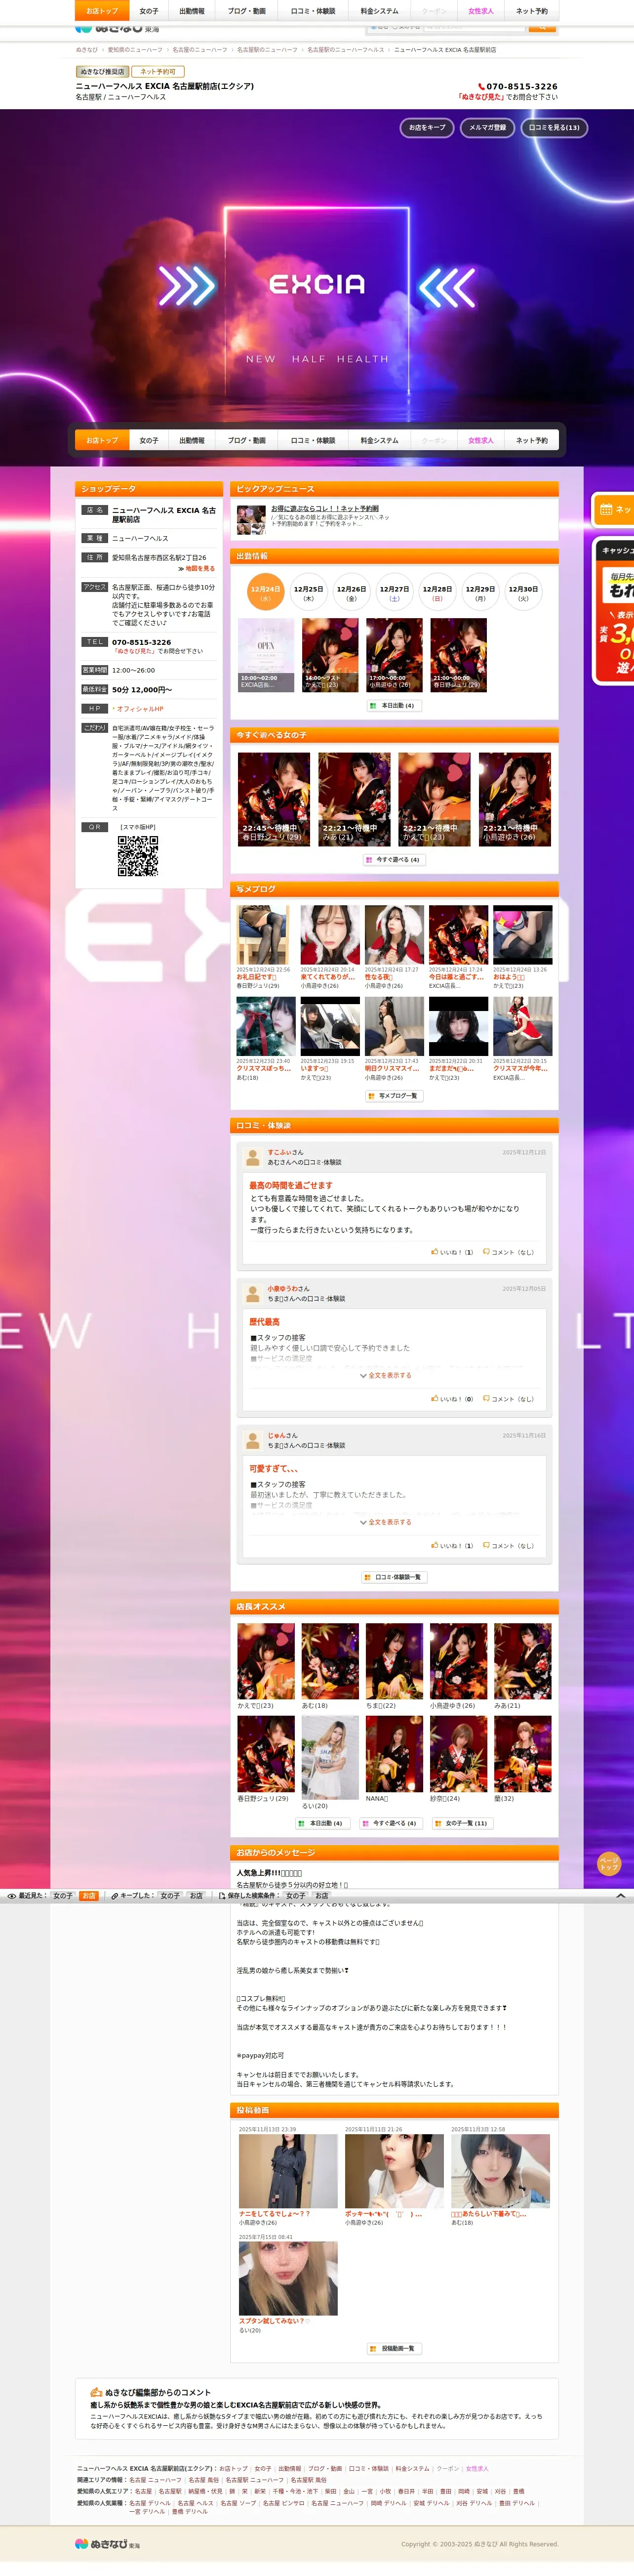Click じゅん reviewer avatar icon
The width and height of the screenshot is (634, 2576).
click(253, 1440)
